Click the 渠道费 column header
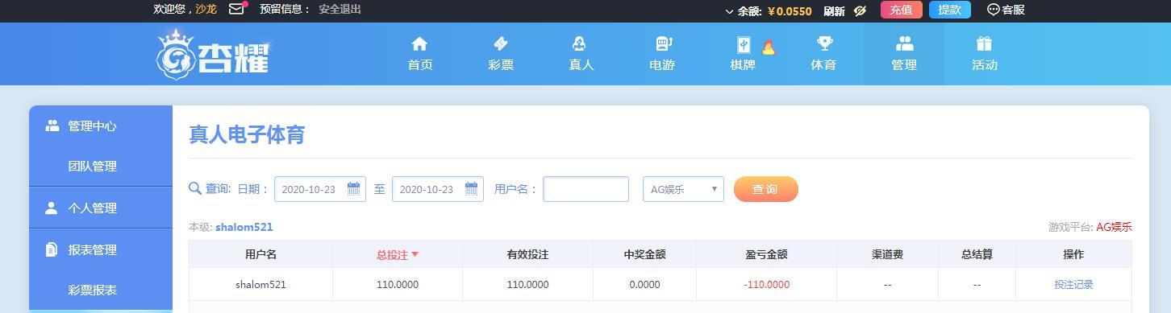The image size is (1171, 313). (887, 254)
